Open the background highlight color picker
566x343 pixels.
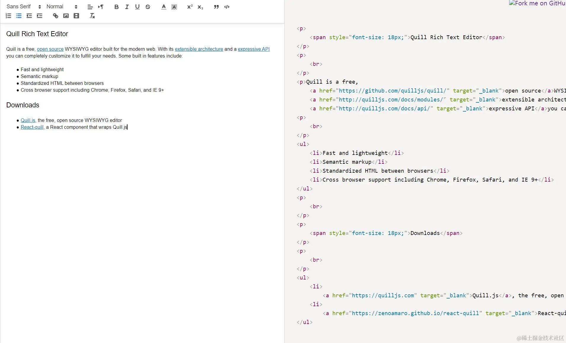pos(174,7)
